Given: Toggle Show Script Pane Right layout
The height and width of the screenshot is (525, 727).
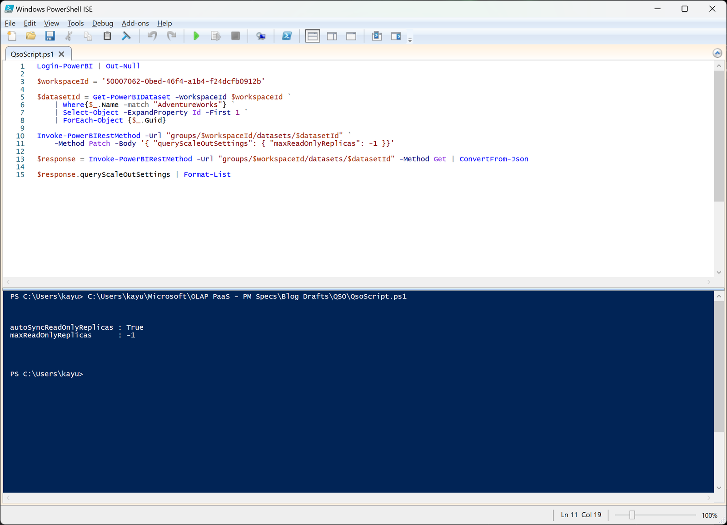Looking at the screenshot, I should point(332,36).
